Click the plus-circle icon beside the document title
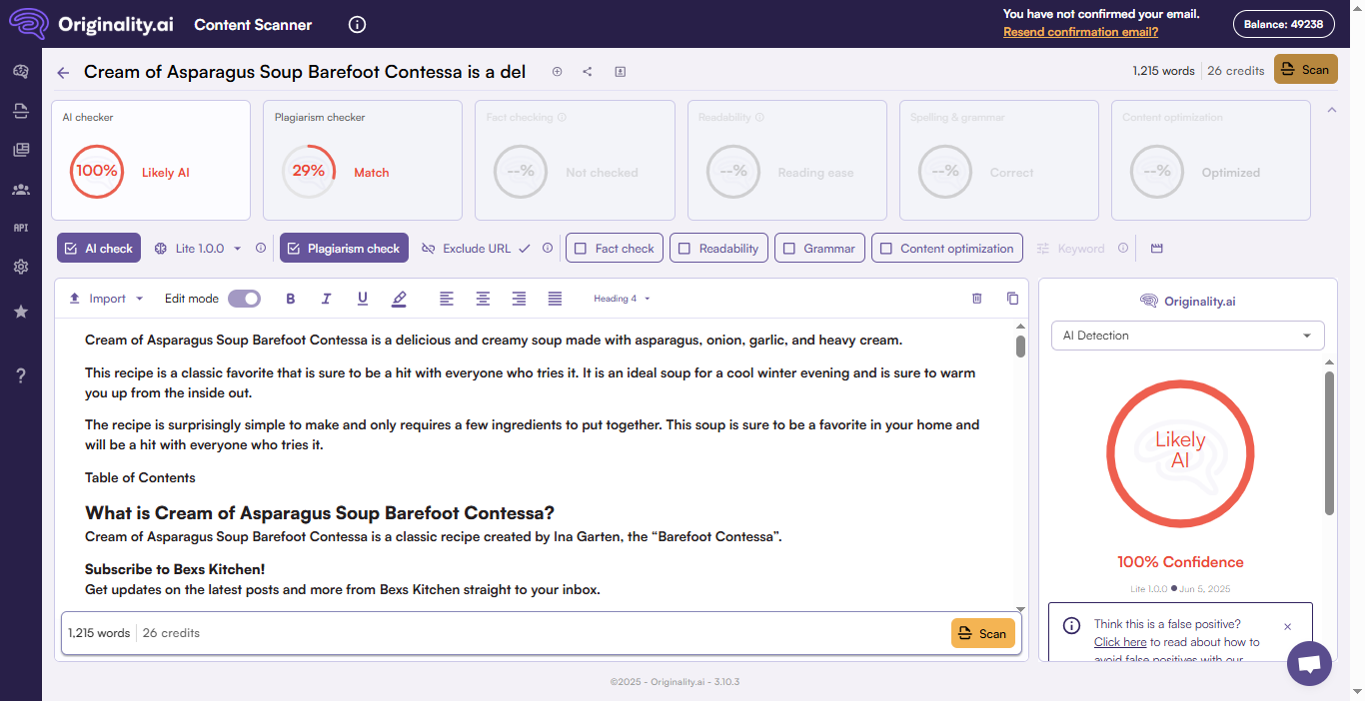The height and width of the screenshot is (701, 1365). coord(558,72)
